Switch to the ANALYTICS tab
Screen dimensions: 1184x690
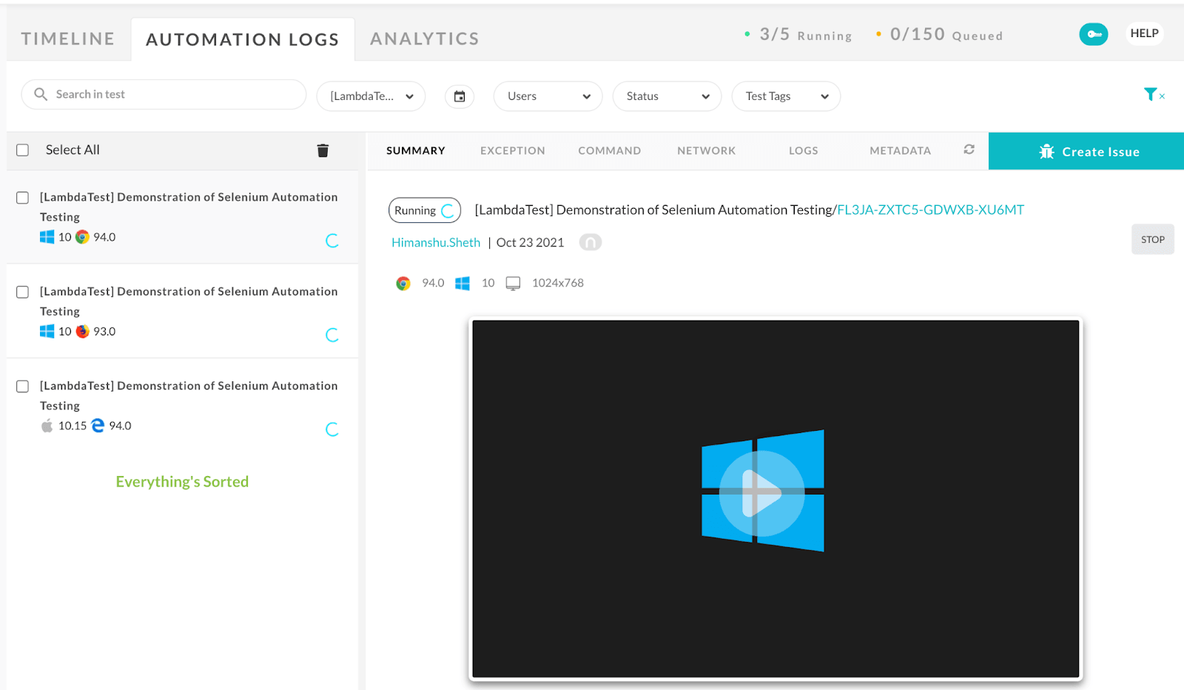coord(424,38)
